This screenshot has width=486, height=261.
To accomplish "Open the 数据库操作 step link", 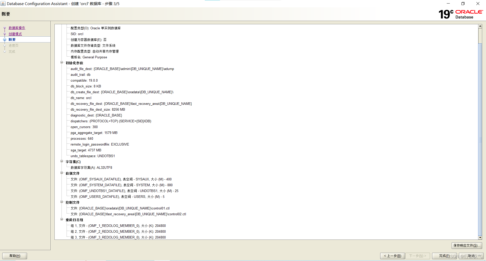I will [x=17, y=28].
